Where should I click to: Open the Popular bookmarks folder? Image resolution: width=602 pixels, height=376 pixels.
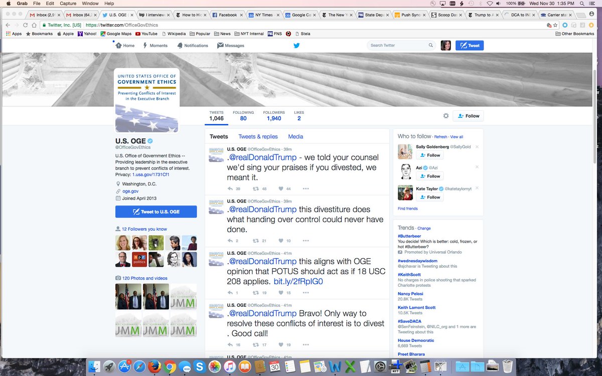click(x=199, y=34)
